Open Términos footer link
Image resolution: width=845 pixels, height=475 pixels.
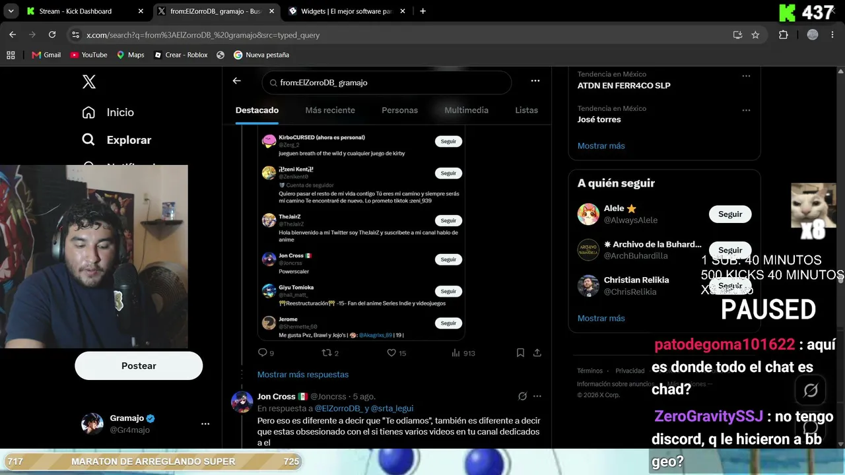590,371
